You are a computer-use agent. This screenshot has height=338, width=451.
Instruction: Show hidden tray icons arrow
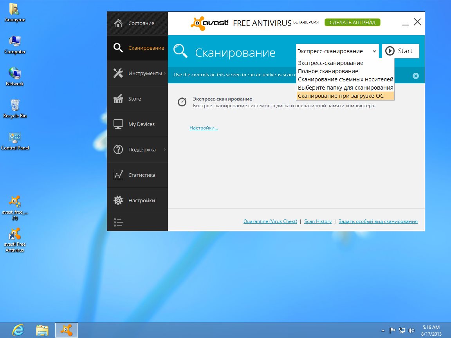click(x=383, y=331)
